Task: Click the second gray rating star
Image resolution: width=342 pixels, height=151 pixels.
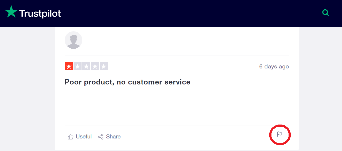Action: [x=77, y=66]
